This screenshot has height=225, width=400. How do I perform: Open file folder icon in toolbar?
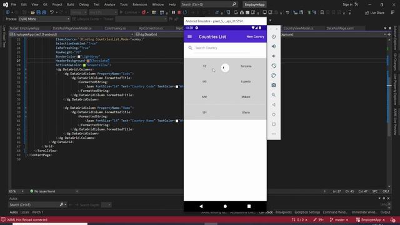pyautogui.click(x=32, y=12)
